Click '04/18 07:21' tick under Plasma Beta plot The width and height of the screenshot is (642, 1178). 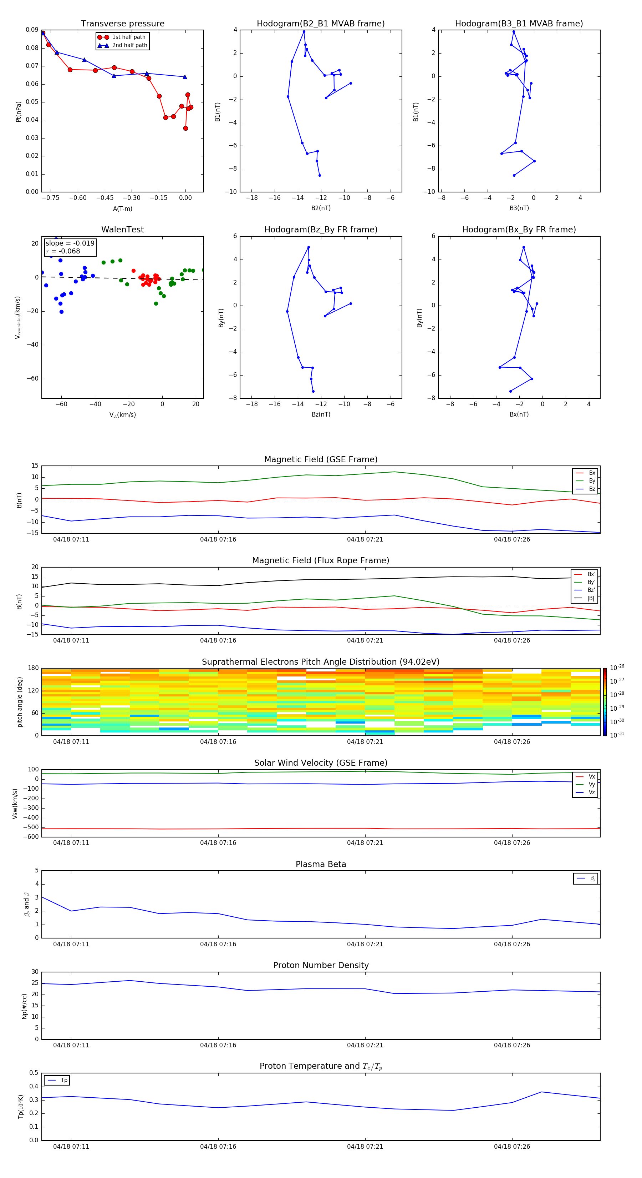[365, 944]
